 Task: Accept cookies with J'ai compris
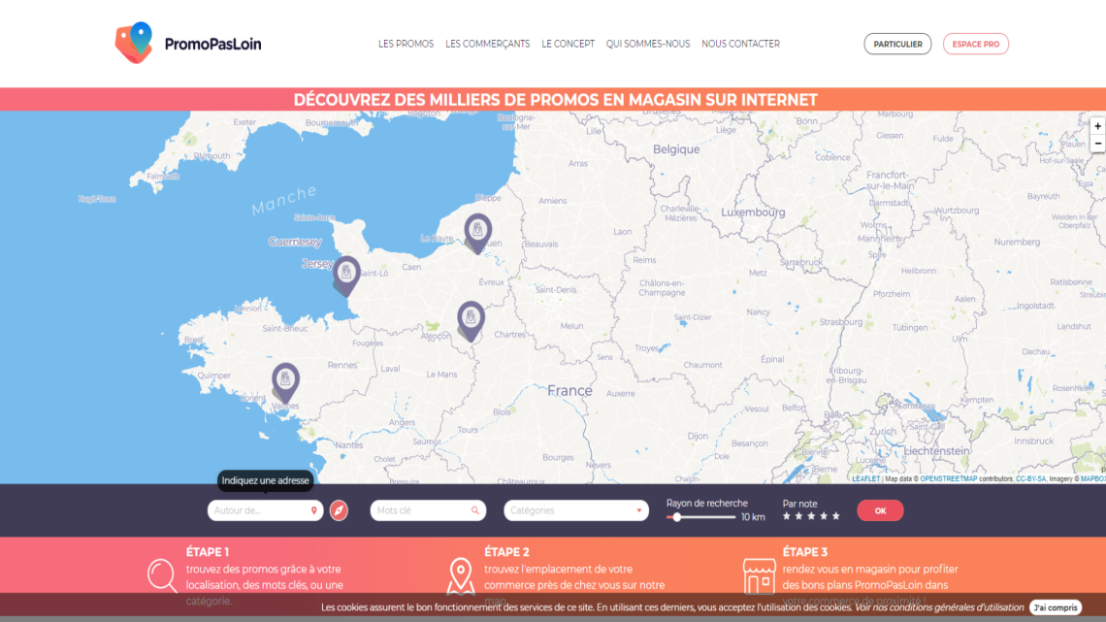(x=1056, y=607)
